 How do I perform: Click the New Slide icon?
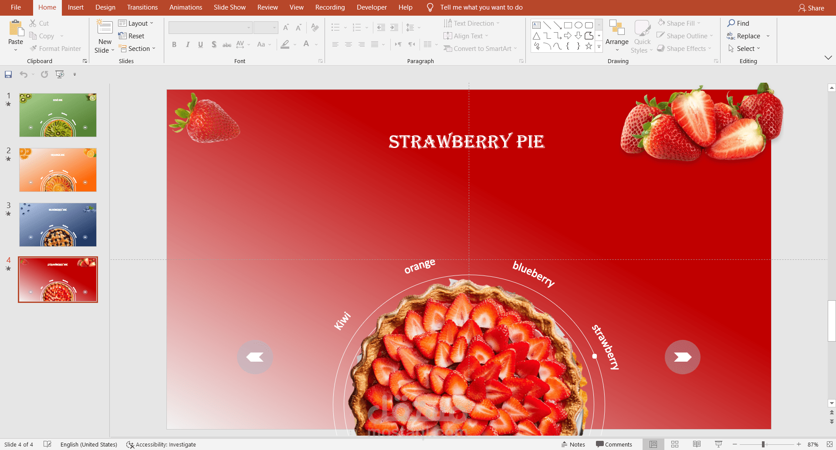pyautogui.click(x=105, y=27)
